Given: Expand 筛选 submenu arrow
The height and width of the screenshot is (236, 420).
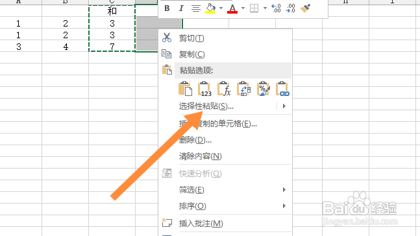Looking at the screenshot, I should coord(284,190).
